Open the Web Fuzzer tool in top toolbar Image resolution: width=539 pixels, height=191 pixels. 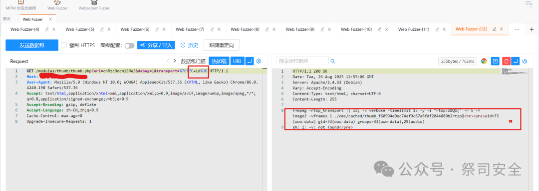tap(57, 5)
